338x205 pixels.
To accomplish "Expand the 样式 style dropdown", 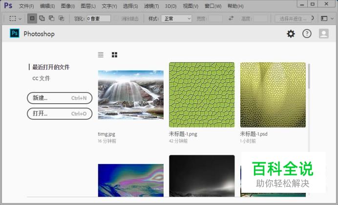I will point(176,19).
